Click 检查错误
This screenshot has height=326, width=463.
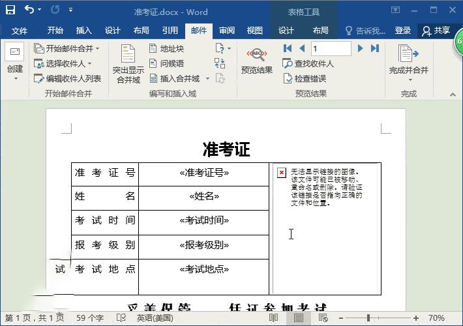coord(305,78)
